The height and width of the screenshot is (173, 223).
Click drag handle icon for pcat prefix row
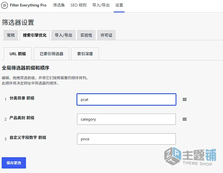pos(184,99)
